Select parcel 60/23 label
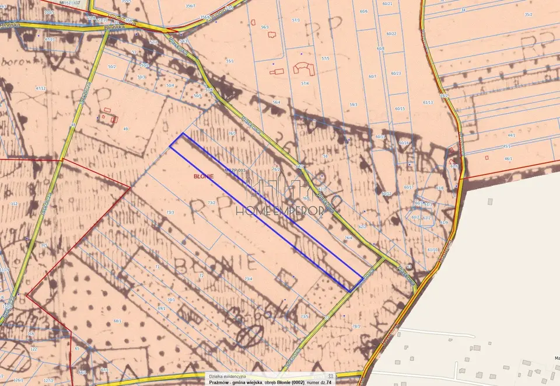 pyautogui.click(x=395, y=73)
